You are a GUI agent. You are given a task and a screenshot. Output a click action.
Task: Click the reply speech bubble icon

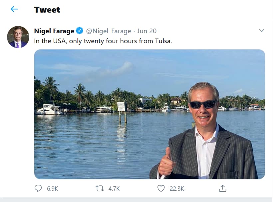pos(38,188)
